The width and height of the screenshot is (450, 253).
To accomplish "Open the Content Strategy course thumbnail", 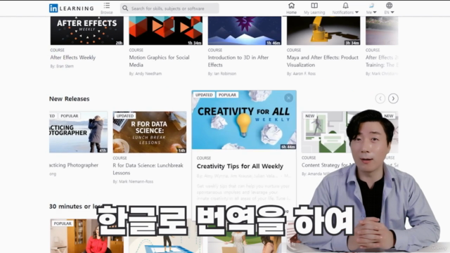I will (x=326, y=132).
